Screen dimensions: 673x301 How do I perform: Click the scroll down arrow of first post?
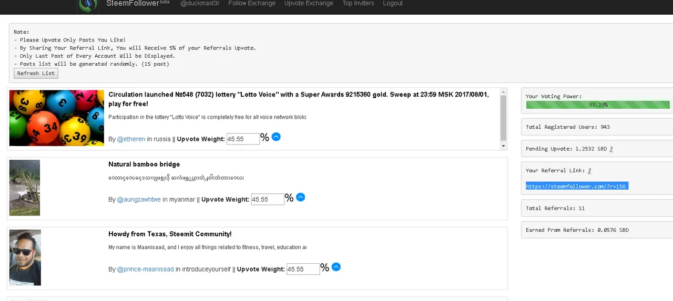point(503,146)
